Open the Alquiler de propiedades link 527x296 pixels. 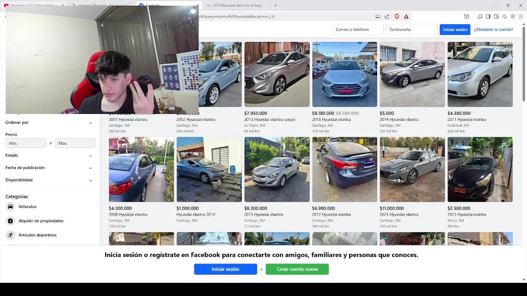[41, 221]
